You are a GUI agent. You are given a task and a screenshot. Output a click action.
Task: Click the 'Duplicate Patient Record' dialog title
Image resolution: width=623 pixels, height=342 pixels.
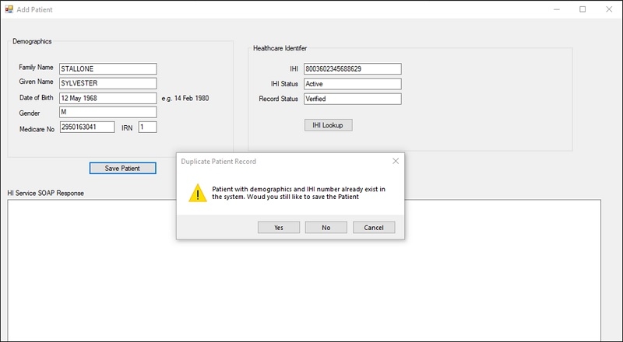(219, 162)
